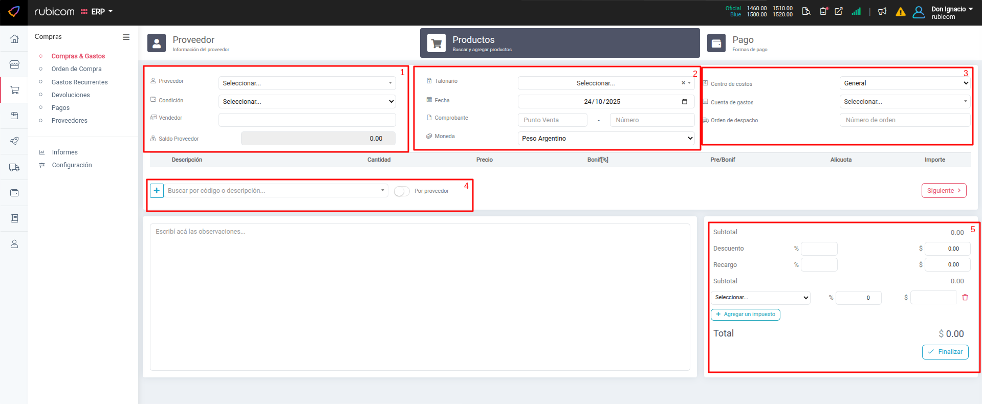Click the megaphone announcements icon
Screen dimensions: 982x404
pos(882,12)
